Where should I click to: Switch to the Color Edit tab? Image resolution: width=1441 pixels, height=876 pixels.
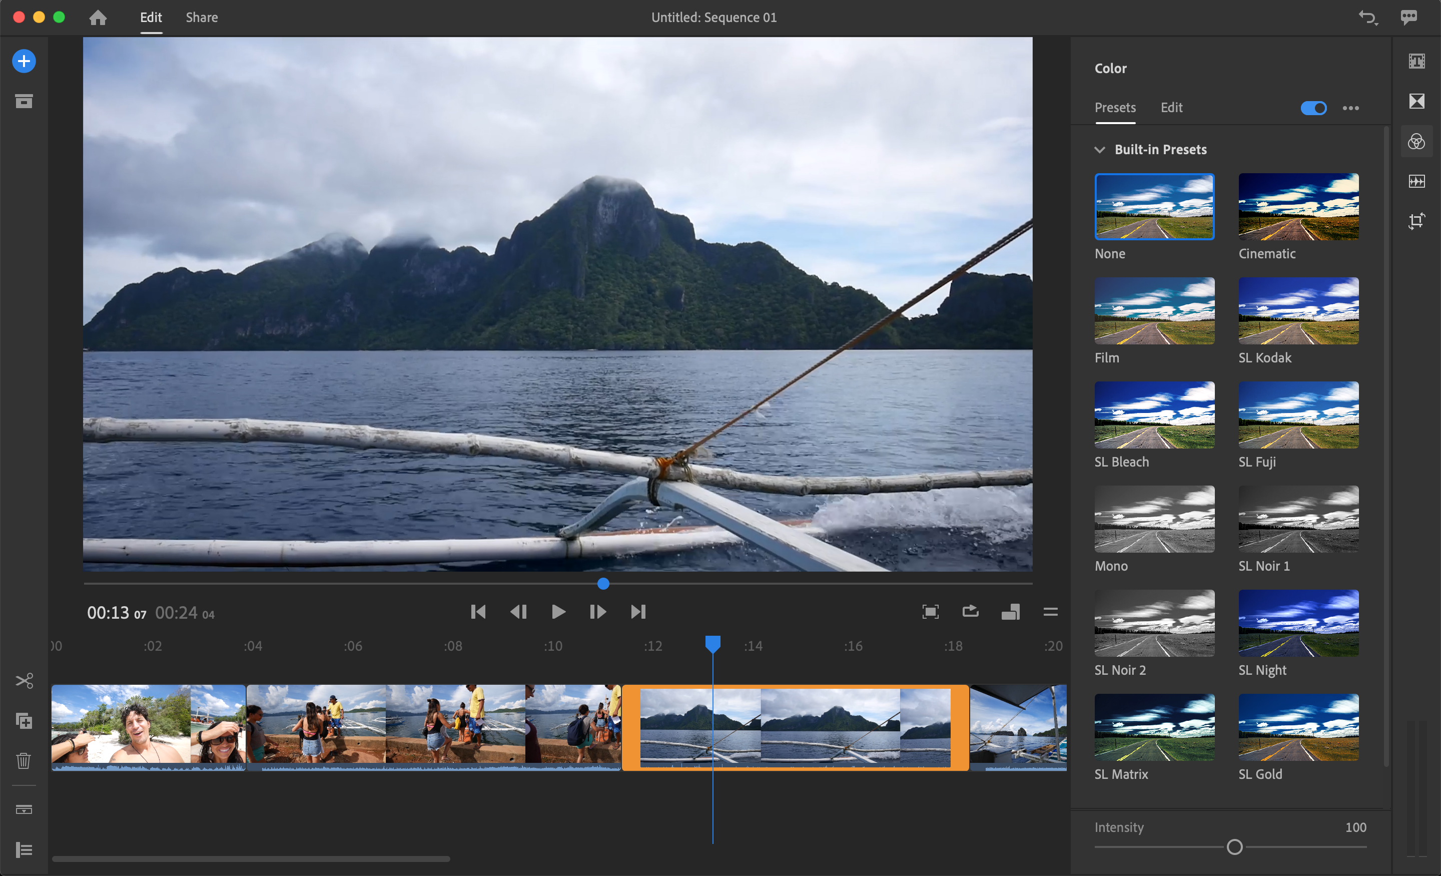(x=1171, y=108)
